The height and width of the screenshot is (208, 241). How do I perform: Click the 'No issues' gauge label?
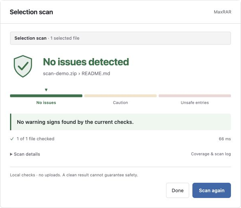(x=46, y=103)
